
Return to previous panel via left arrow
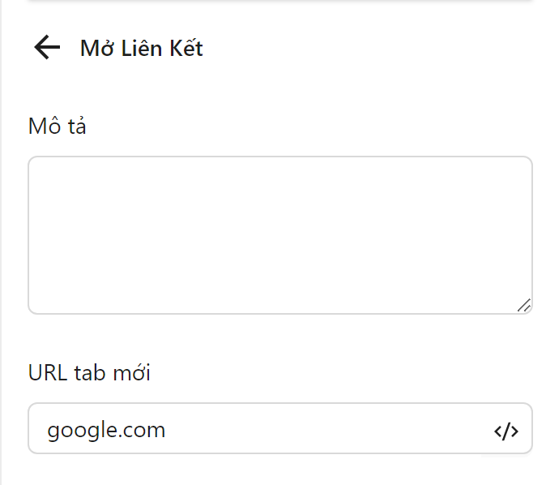click(47, 49)
